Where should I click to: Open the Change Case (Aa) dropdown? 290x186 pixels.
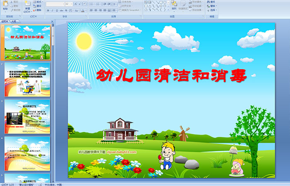77,10
